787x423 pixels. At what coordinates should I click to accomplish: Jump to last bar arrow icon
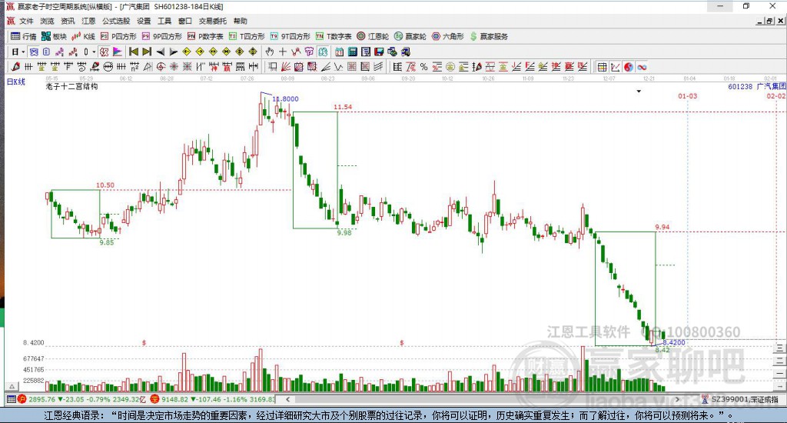coord(147,52)
